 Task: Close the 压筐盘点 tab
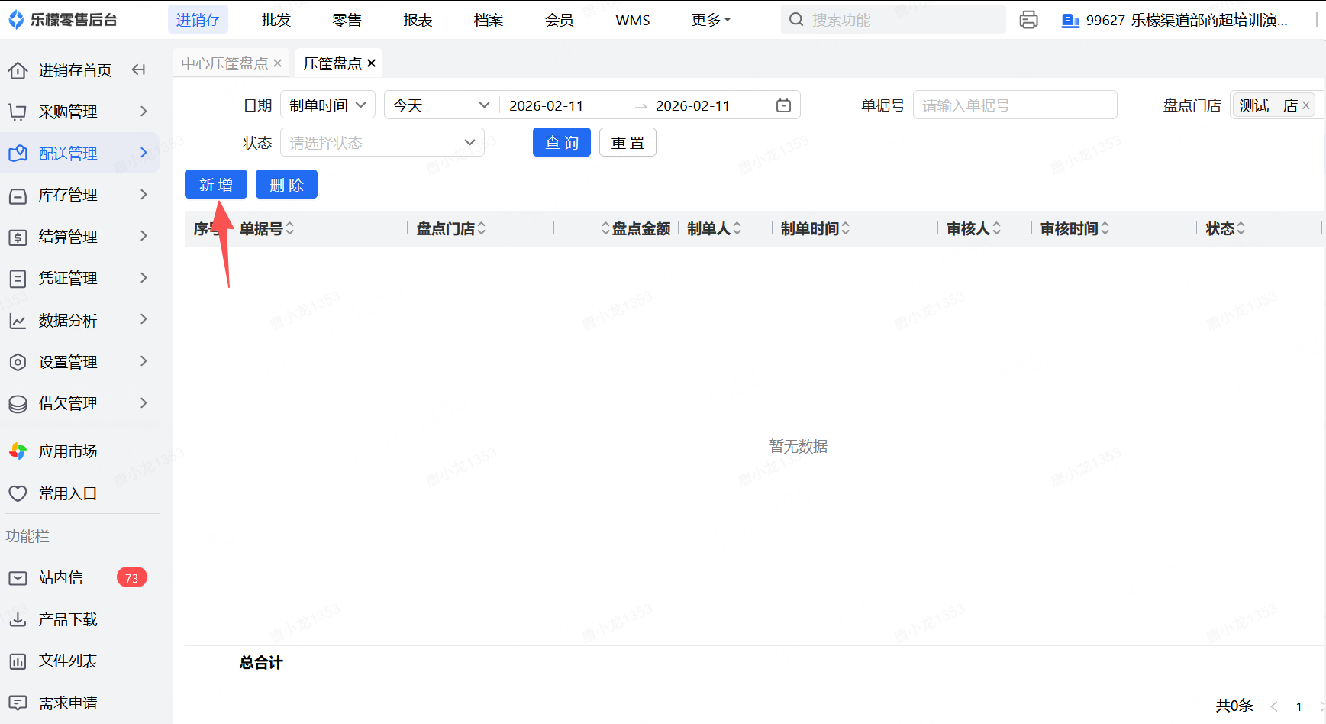[371, 63]
